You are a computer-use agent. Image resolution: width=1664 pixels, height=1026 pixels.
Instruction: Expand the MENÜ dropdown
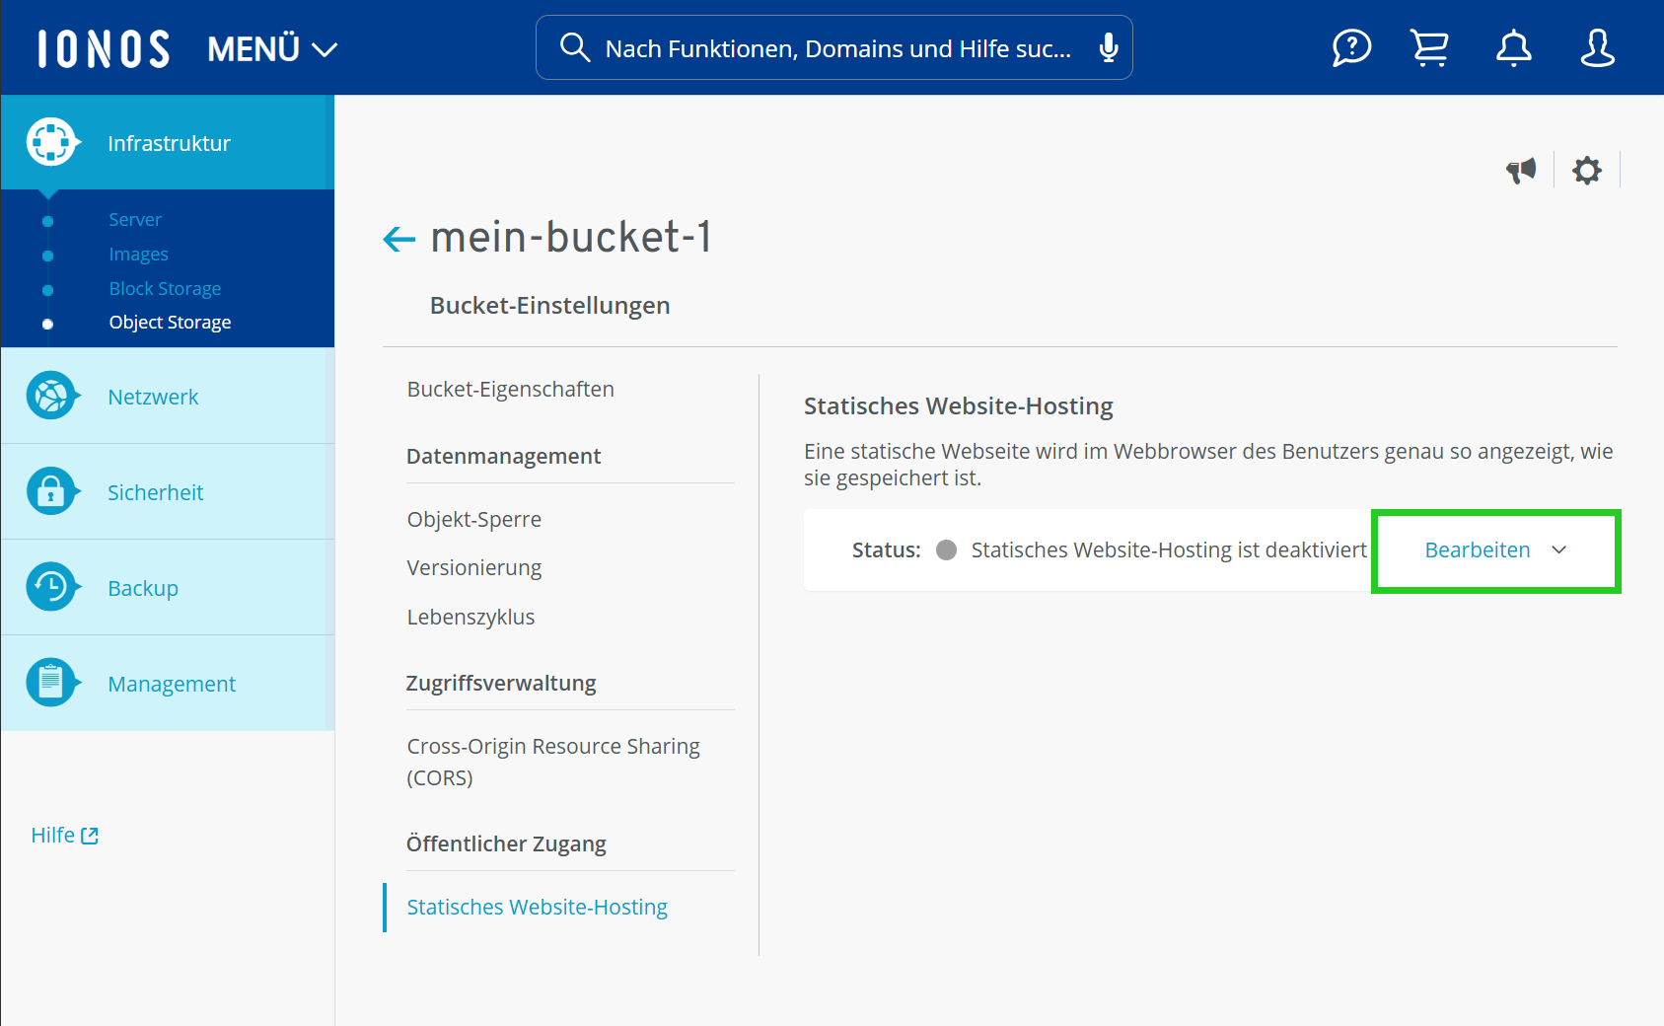click(271, 47)
